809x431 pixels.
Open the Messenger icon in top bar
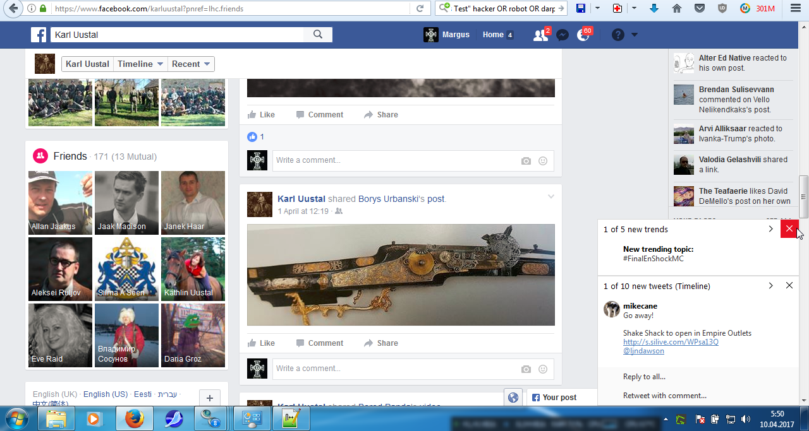point(563,35)
